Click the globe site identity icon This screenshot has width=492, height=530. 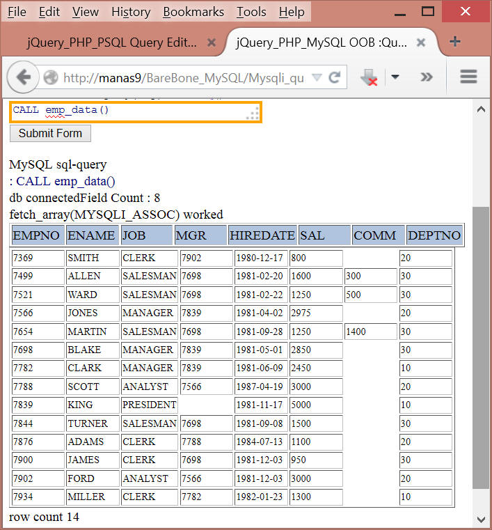coord(51,77)
